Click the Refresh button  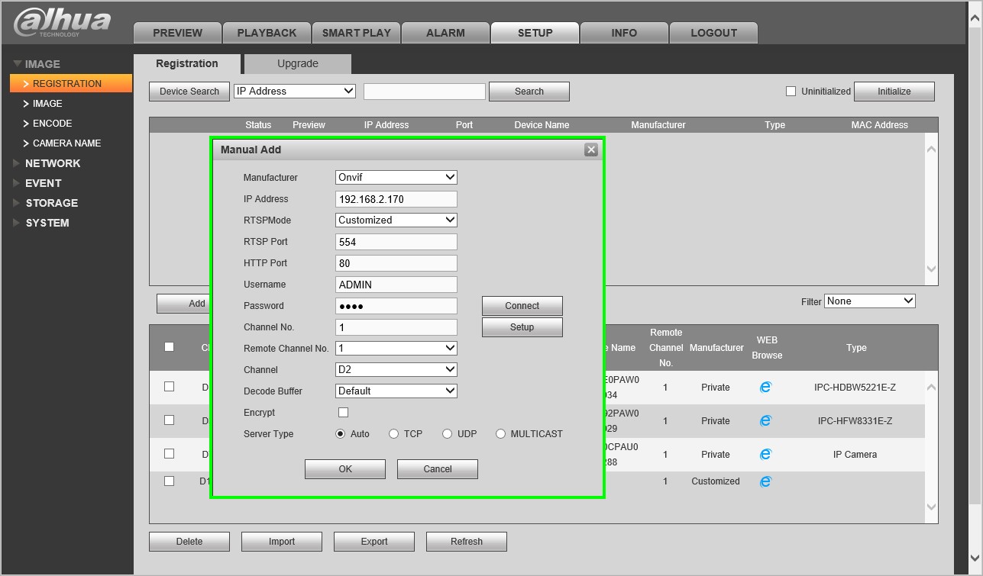coord(467,542)
